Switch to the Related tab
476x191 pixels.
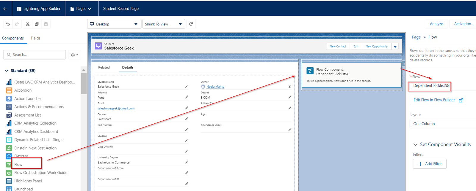pos(104,67)
